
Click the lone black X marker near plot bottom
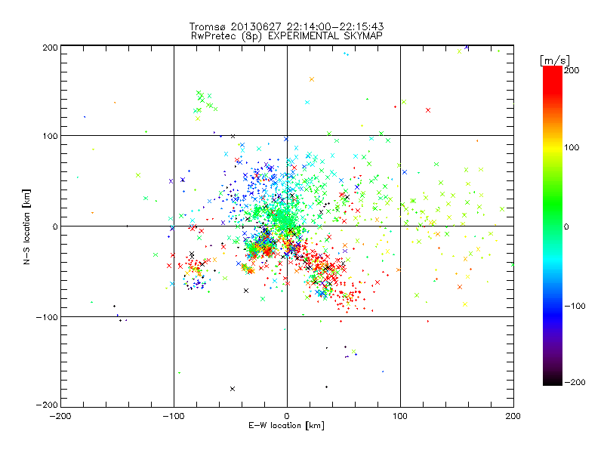[x=233, y=389]
